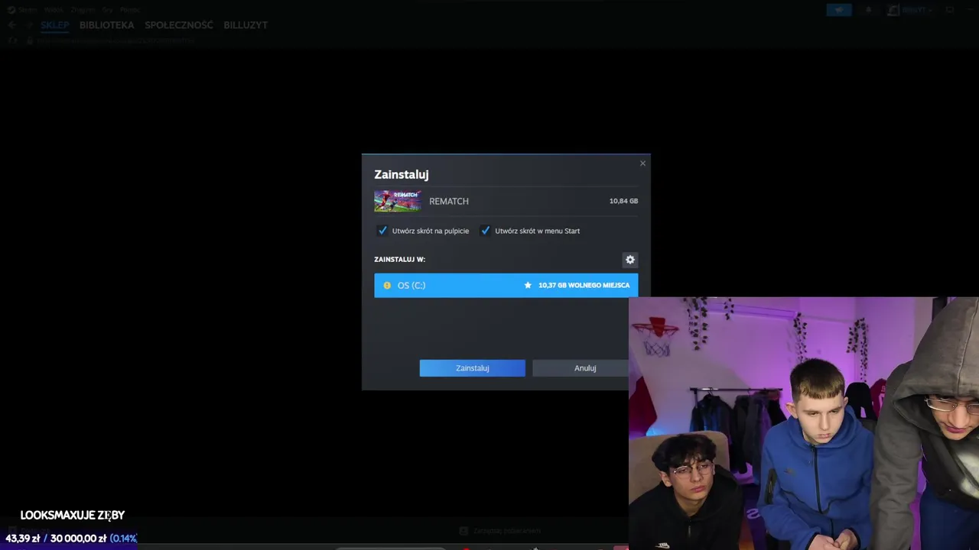
Task: Open the SKLEP tab in Steam
Action: coord(54,25)
